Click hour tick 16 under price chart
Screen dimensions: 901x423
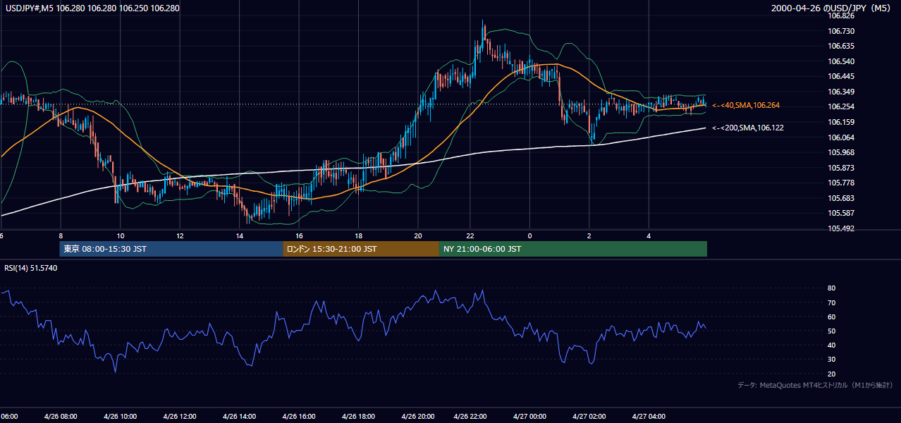[x=299, y=236]
